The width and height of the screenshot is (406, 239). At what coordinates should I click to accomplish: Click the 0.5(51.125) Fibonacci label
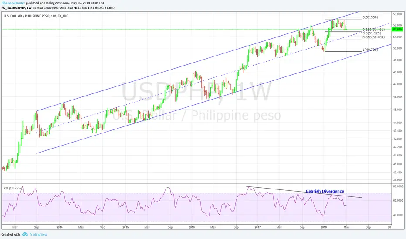(x=372, y=33)
